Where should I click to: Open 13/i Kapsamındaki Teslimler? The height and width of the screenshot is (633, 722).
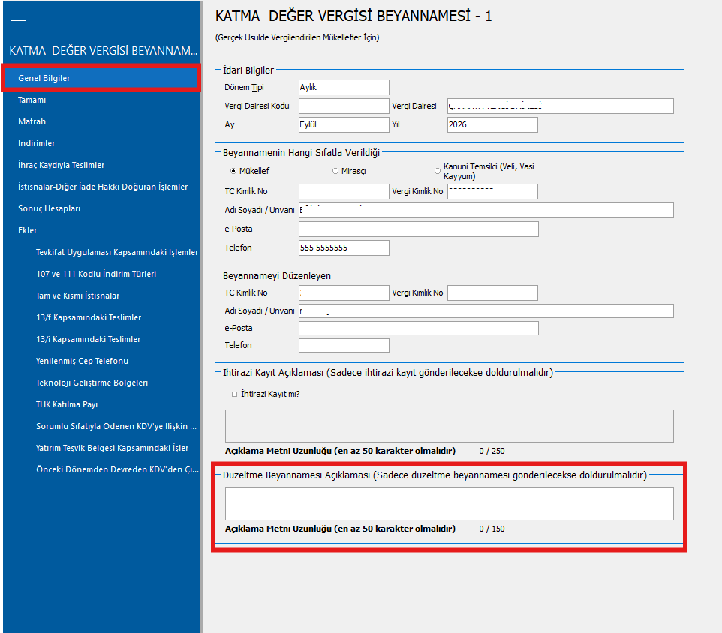[x=89, y=339]
